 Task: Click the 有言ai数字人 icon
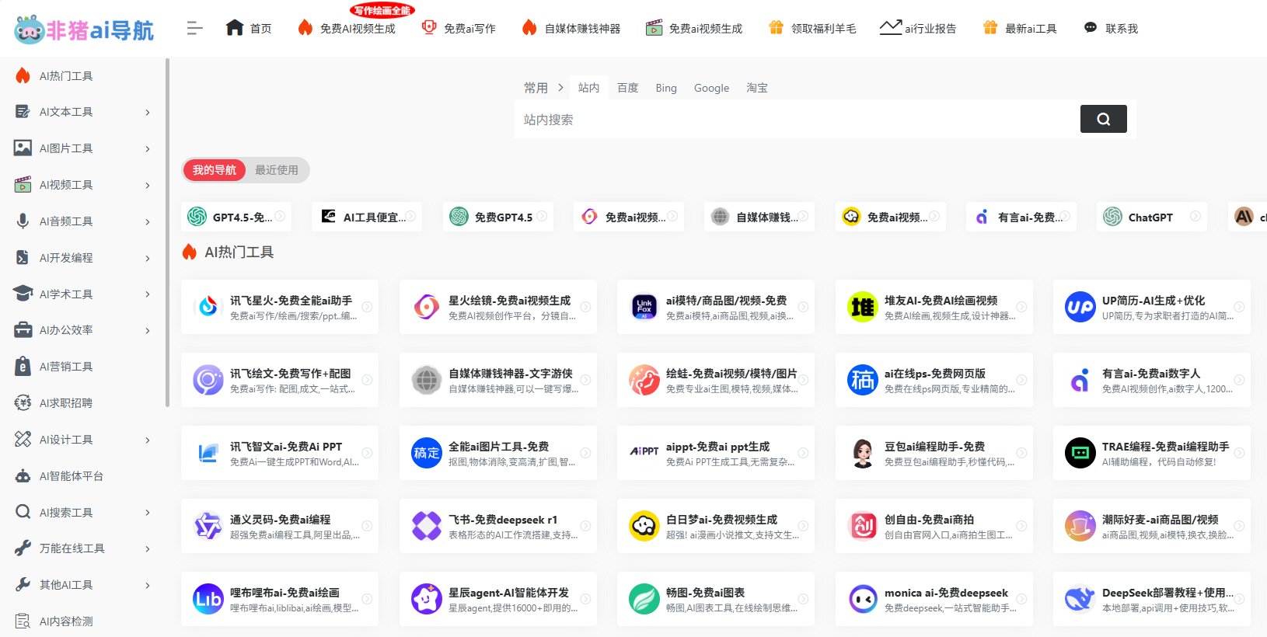[x=1080, y=380]
